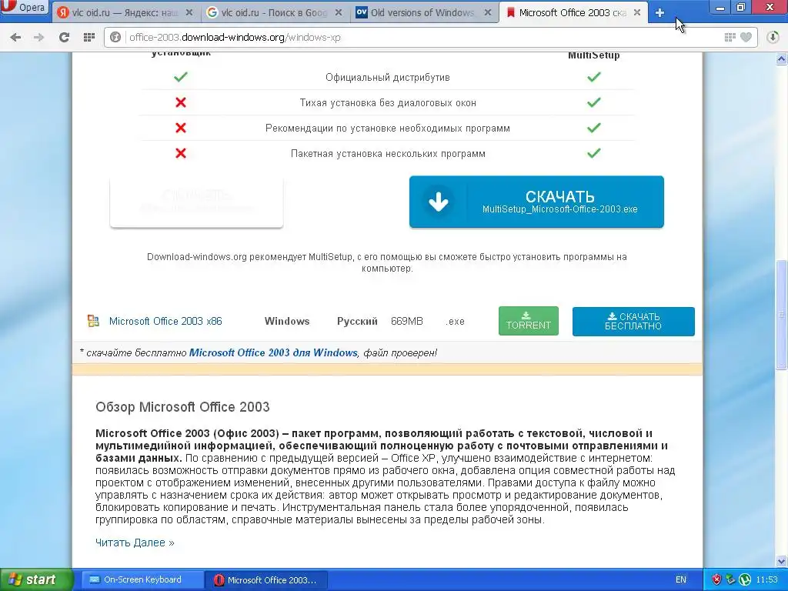Minimize the Opera window
Image resolution: width=788 pixels, height=591 pixels.
(x=720, y=7)
